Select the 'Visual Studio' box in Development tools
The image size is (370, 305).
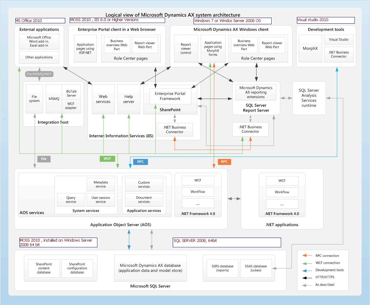339,40
